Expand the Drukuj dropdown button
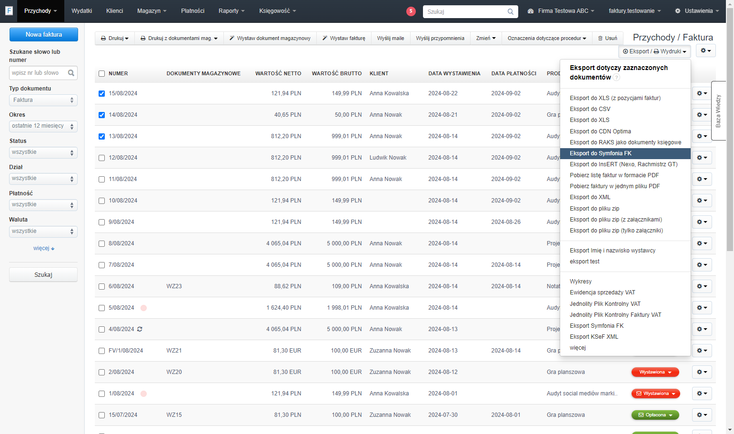Image resolution: width=734 pixels, height=434 pixels. coord(115,38)
